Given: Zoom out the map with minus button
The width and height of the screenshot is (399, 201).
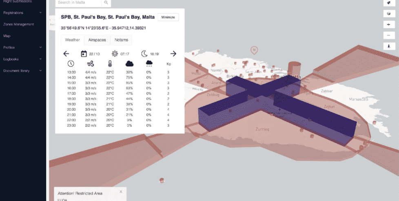Looking at the screenshot, I should coord(389,35).
